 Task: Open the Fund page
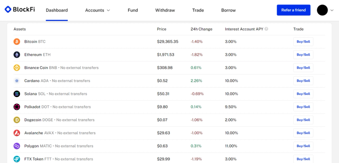133,10
